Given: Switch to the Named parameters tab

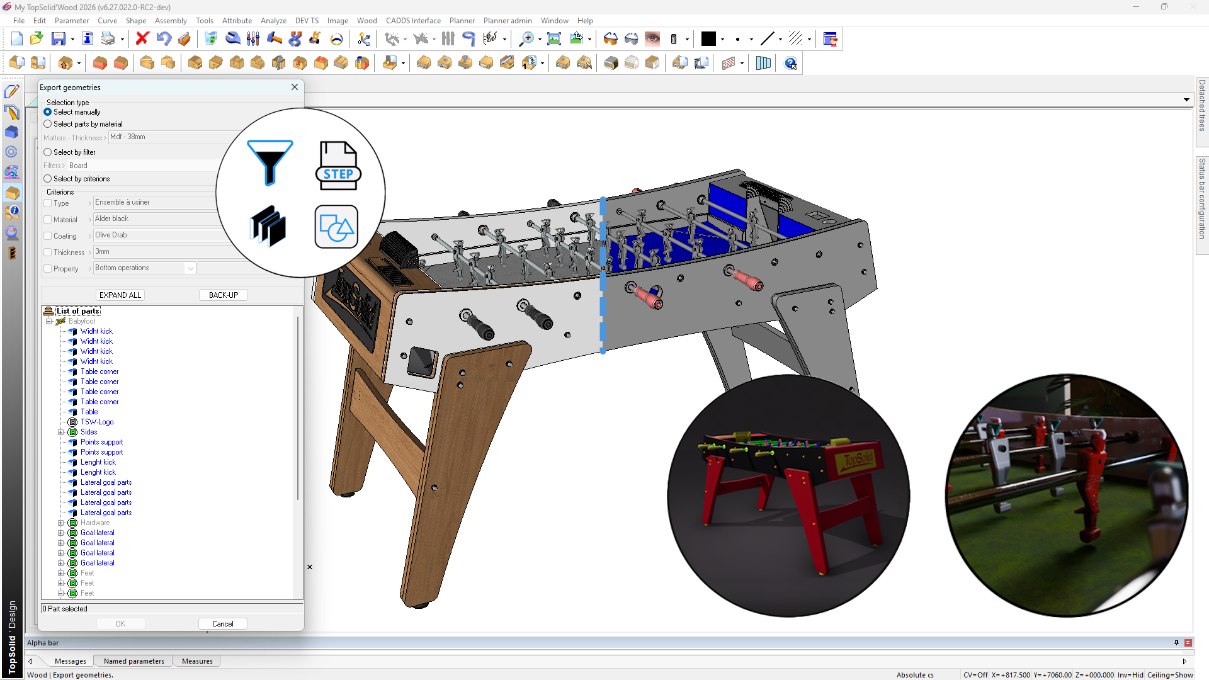Looking at the screenshot, I should pyautogui.click(x=133, y=661).
